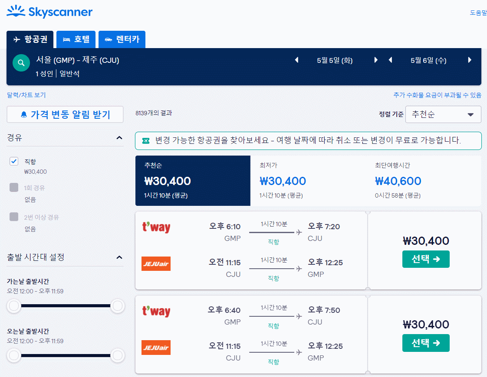
Task: Click JEJUair logo in the first result card
Action: click(156, 263)
